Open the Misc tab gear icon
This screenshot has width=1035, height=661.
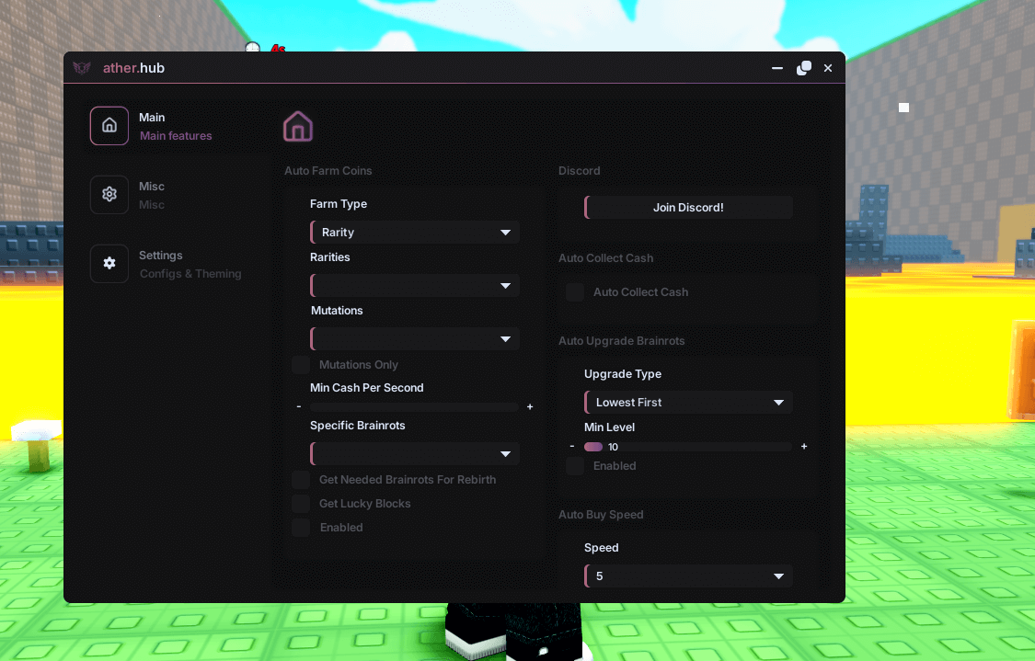109,194
